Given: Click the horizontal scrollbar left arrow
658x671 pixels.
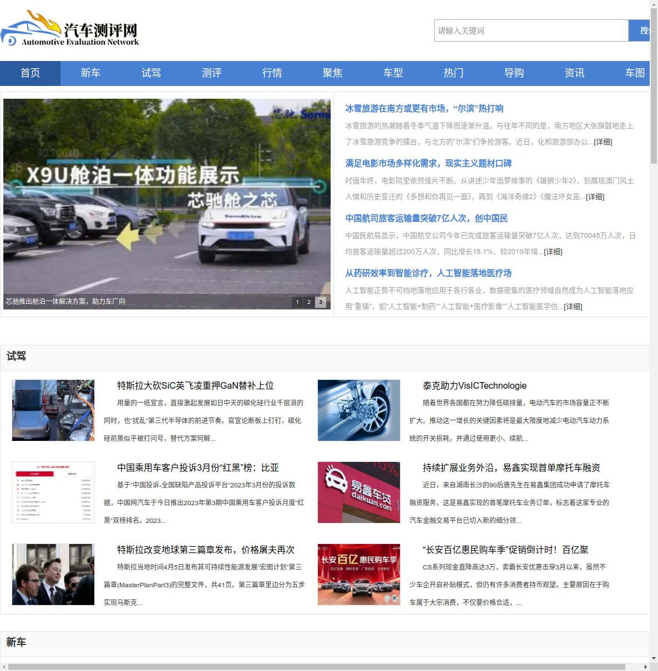Looking at the screenshot, I should [x=4, y=667].
